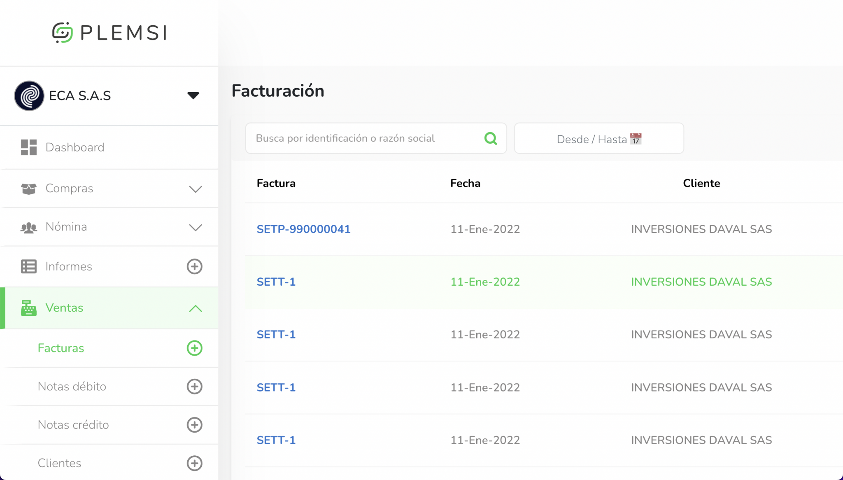The width and height of the screenshot is (843, 480).
Task: Click the Plemsi logo
Action: tap(109, 33)
